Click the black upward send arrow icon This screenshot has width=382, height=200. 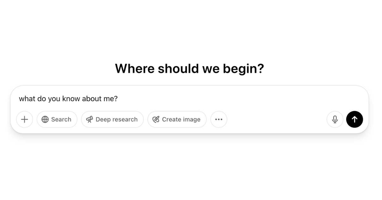355,119
